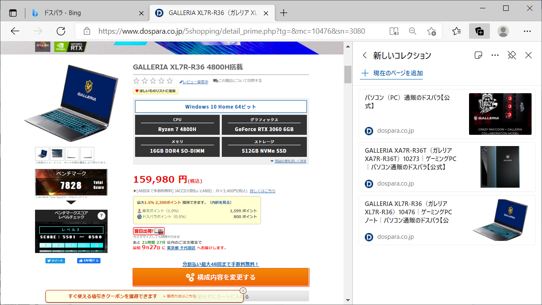Click the 翌日出荷 delivery truck badge

(x=149, y=231)
